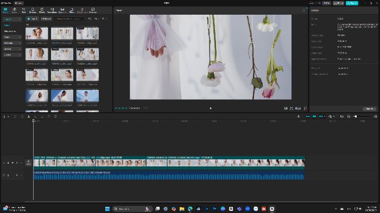
Task: Open the media sort dropdown
Action: click(97, 18)
